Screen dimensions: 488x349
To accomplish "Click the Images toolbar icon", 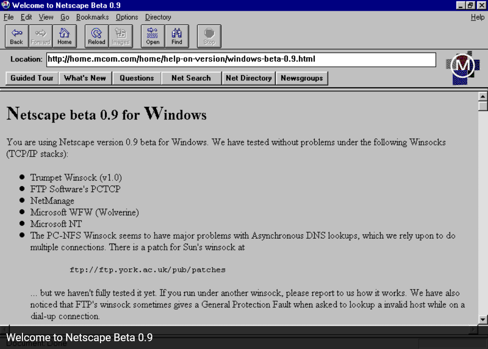I will [121, 36].
